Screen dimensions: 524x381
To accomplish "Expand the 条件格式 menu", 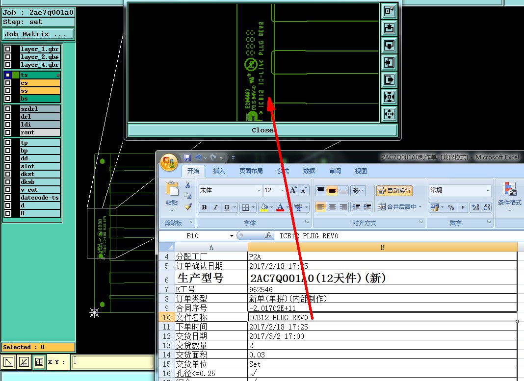I will point(509,197).
